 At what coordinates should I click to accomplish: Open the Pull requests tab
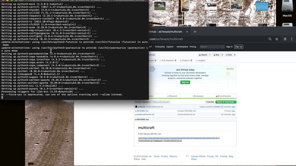coord(168,60)
